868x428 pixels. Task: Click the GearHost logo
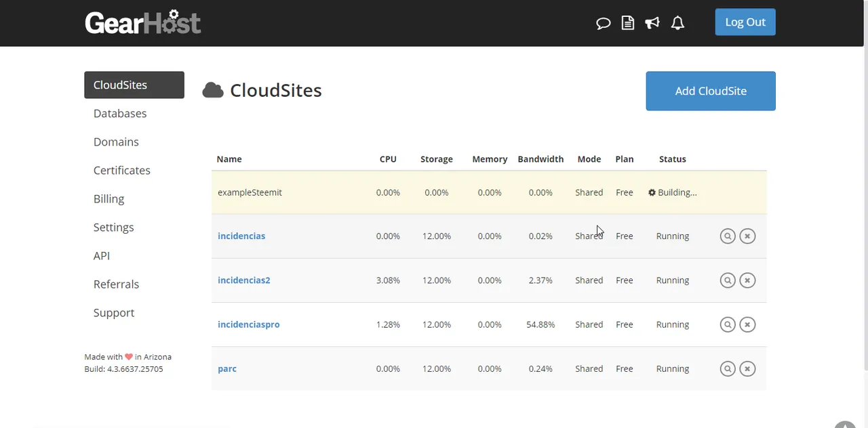point(142,22)
